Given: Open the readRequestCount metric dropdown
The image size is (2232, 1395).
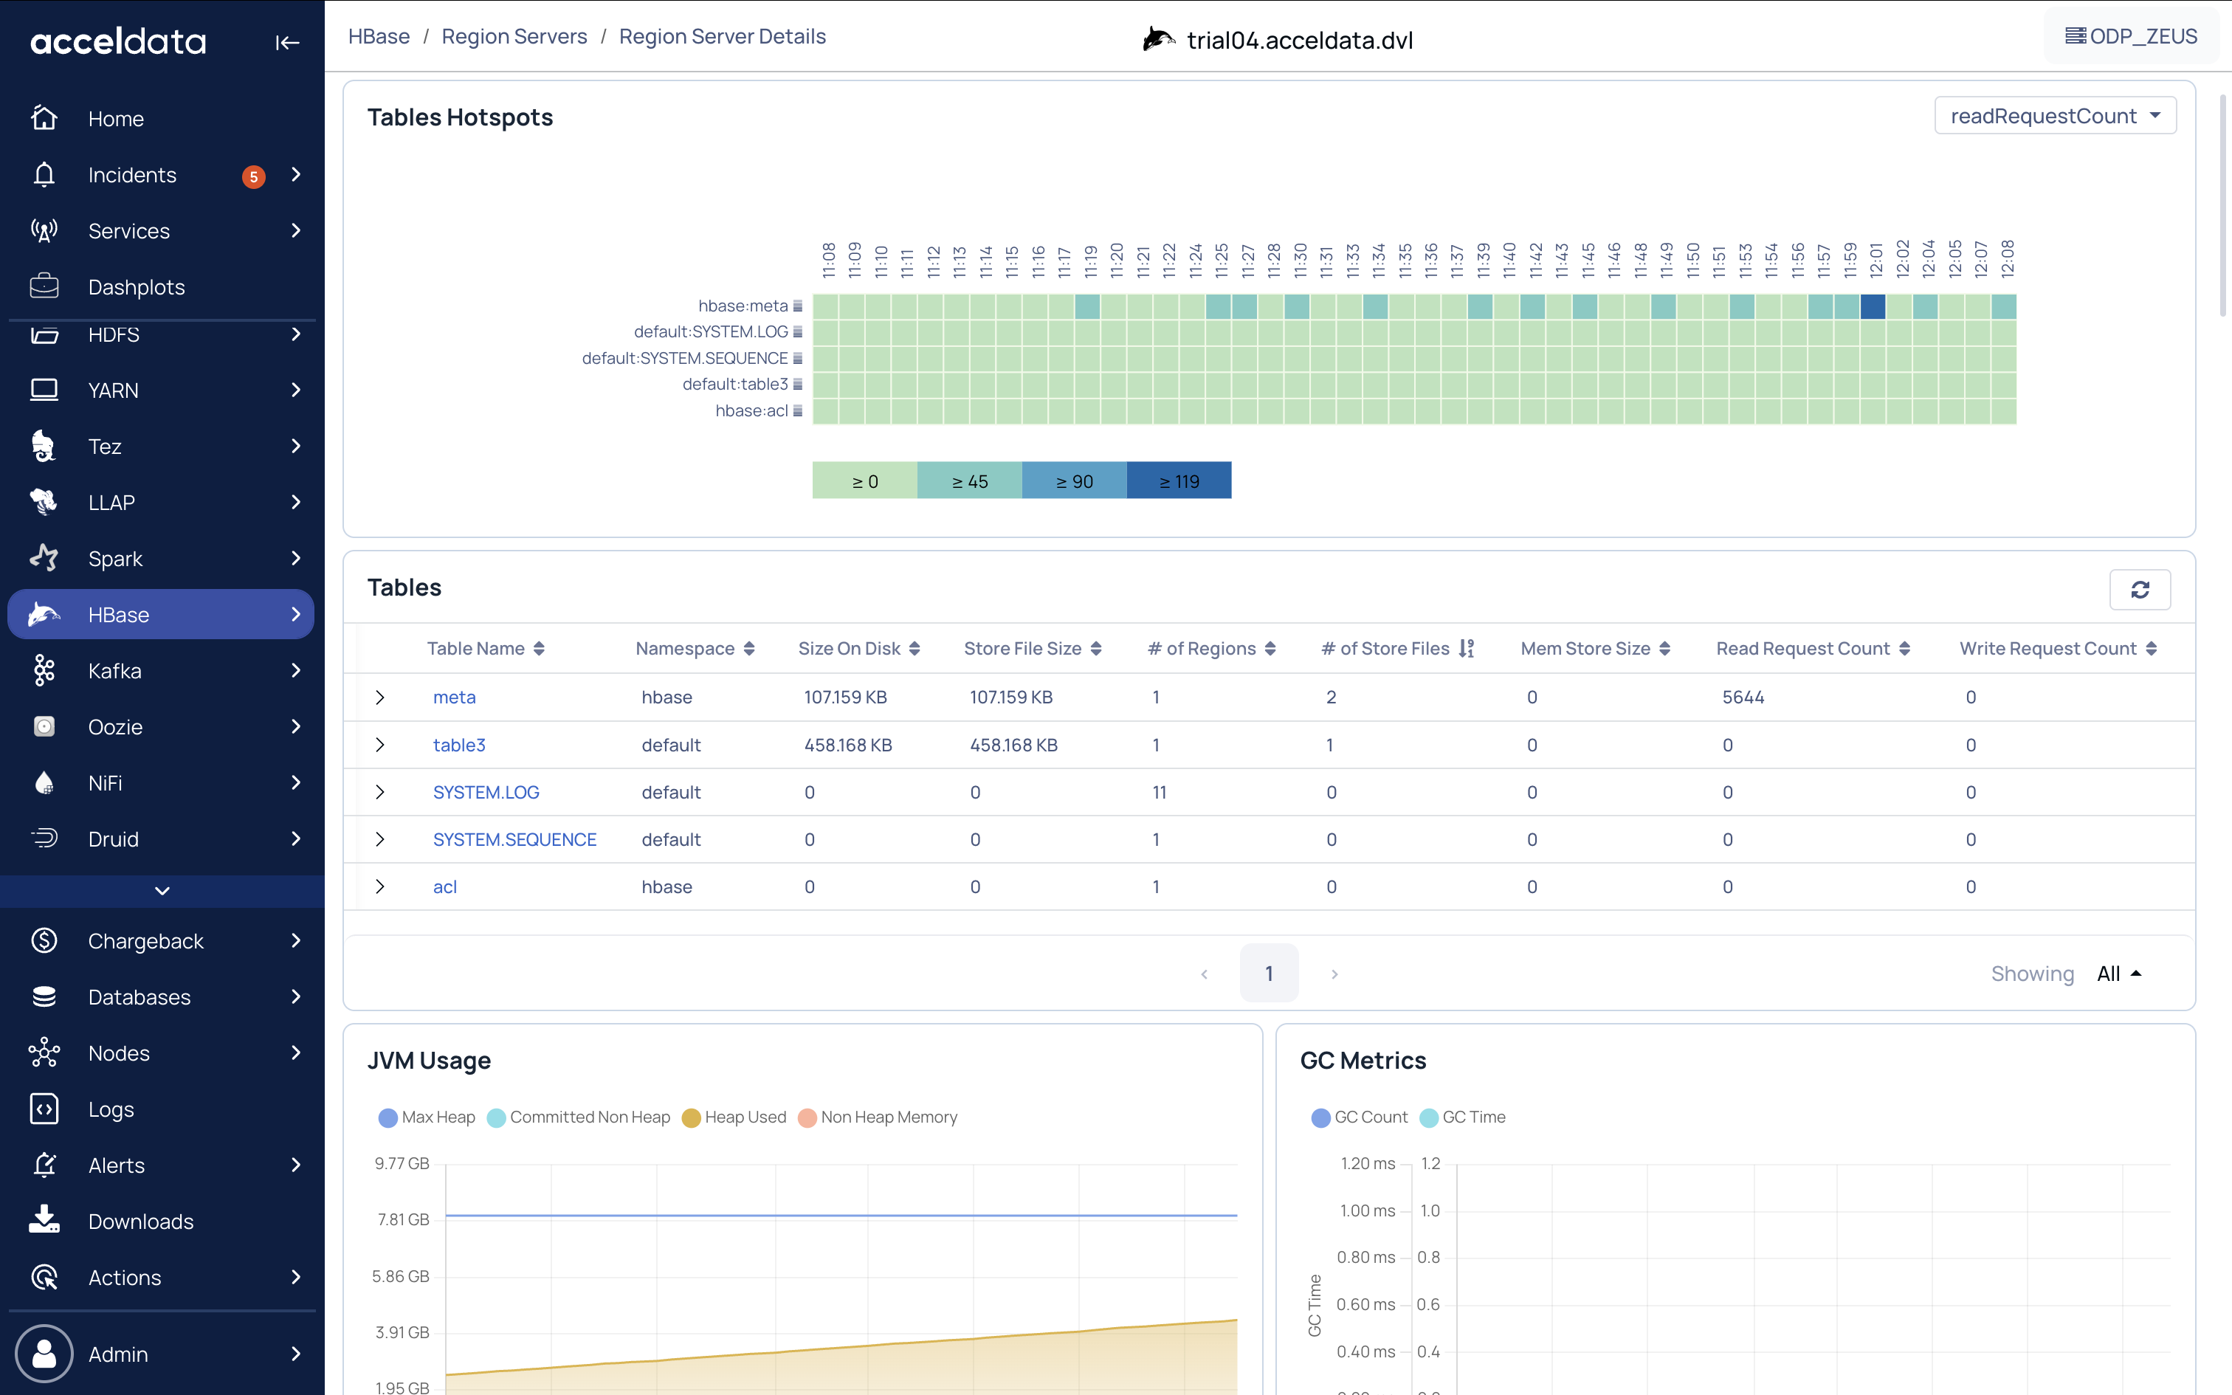Looking at the screenshot, I should pos(2055,117).
